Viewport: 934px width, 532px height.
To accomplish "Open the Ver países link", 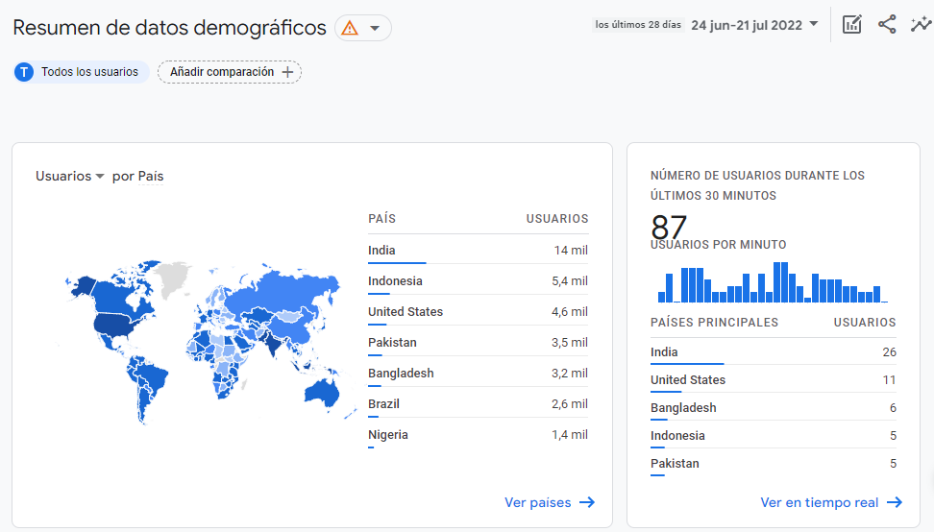I will tap(537, 502).
